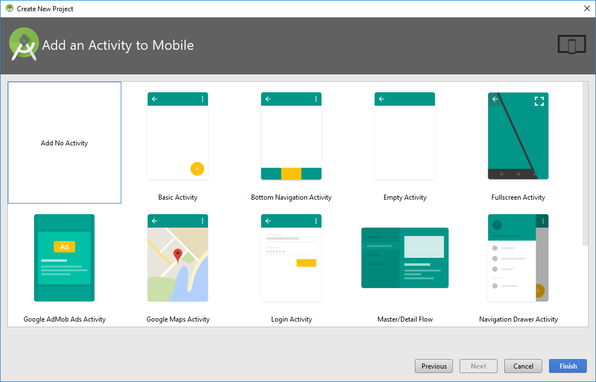Pick the Bottom Navigation Activity template
The image size is (596, 382).
coord(291,136)
